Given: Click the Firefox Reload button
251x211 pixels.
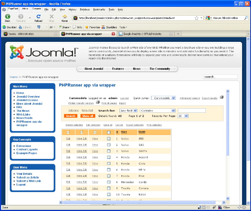Looking at the screenshot, I should pos(38,18).
